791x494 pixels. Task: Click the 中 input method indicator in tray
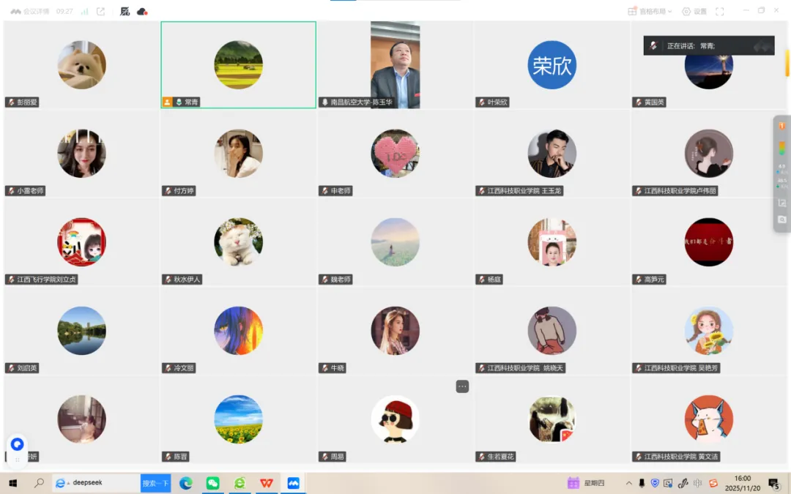698,483
